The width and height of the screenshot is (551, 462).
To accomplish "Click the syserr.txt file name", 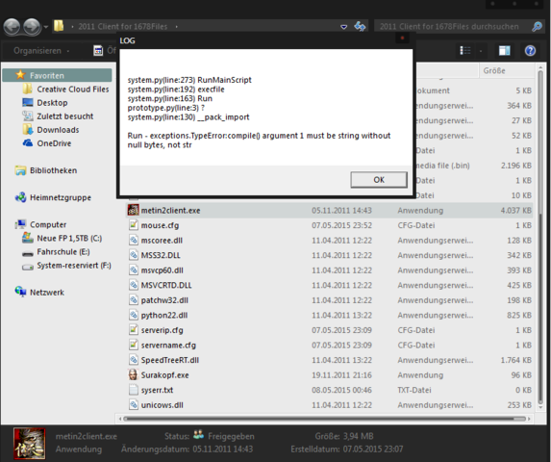I will (157, 390).
